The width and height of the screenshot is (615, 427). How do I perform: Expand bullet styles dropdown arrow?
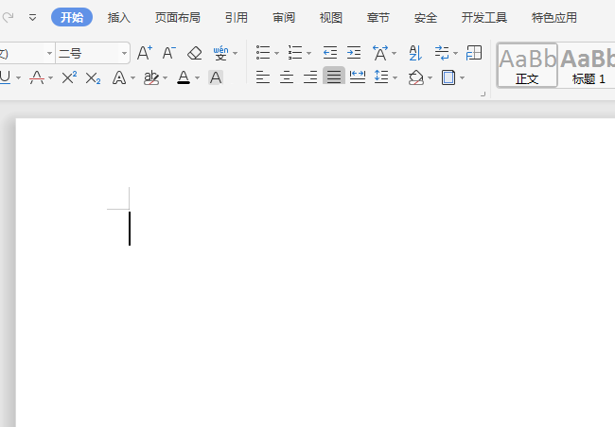click(x=276, y=53)
